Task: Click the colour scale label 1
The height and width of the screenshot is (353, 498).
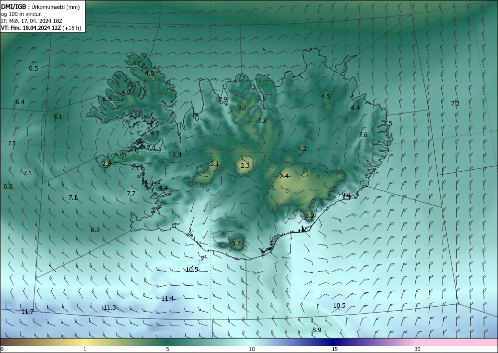Action: (85, 350)
